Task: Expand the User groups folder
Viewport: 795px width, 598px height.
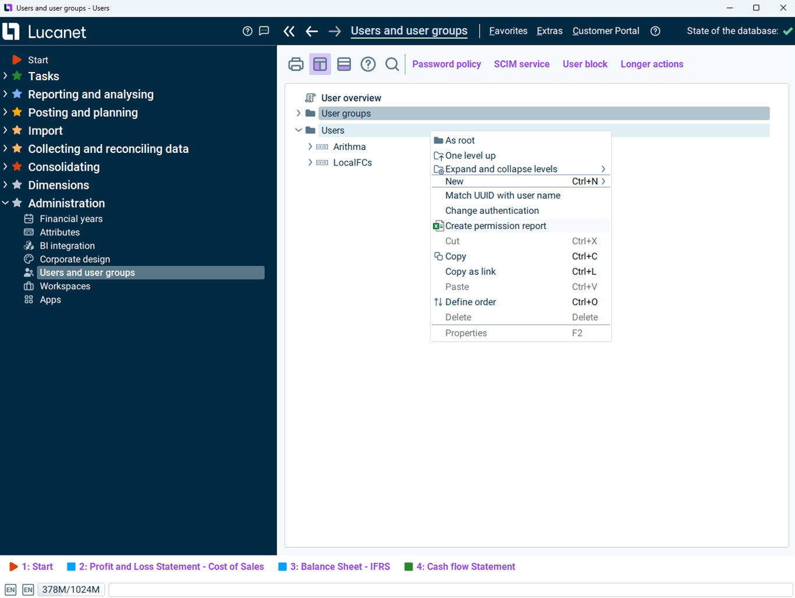Action: (299, 113)
